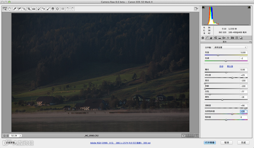Toggle full screen mode icon
Image resolution: width=254 pixels, height=148 pixels.
(196, 9)
